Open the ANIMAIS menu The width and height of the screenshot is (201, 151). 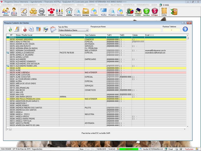[x=18, y=5]
